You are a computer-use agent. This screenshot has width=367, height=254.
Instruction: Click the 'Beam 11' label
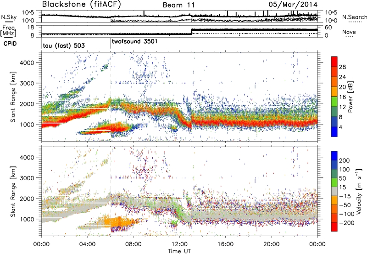179,5
